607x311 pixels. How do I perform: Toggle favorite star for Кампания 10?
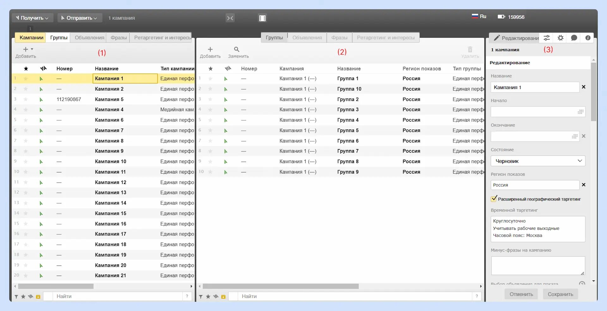(x=26, y=162)
